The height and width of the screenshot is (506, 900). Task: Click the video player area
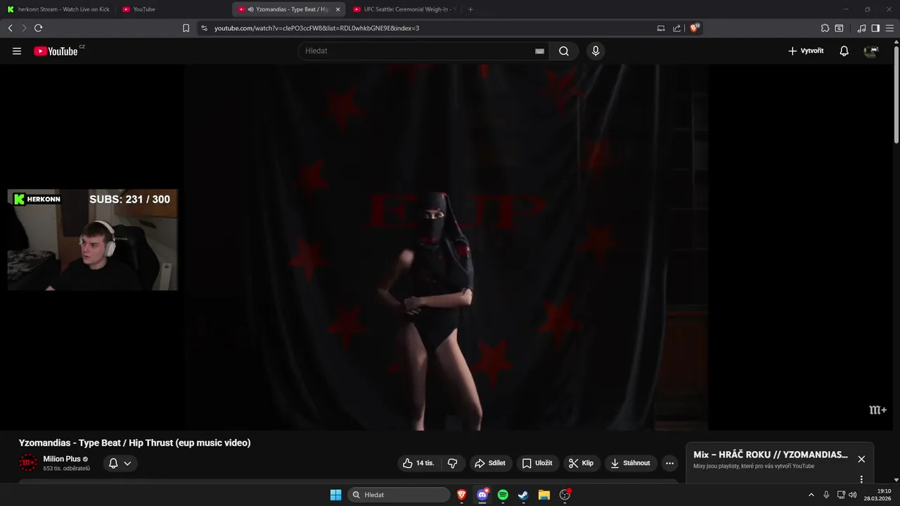[446, 247]
